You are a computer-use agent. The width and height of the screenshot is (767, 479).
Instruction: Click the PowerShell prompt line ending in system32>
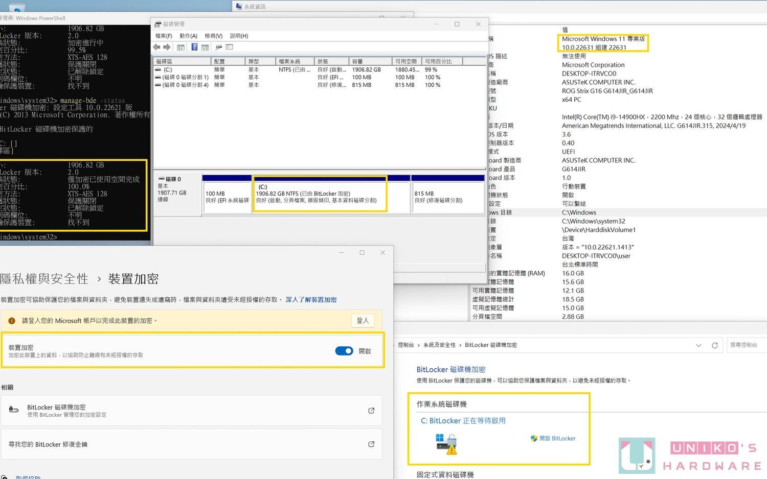(29, 237)
